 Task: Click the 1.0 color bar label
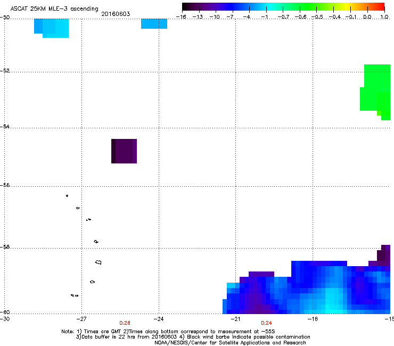[x=384, y=17]
